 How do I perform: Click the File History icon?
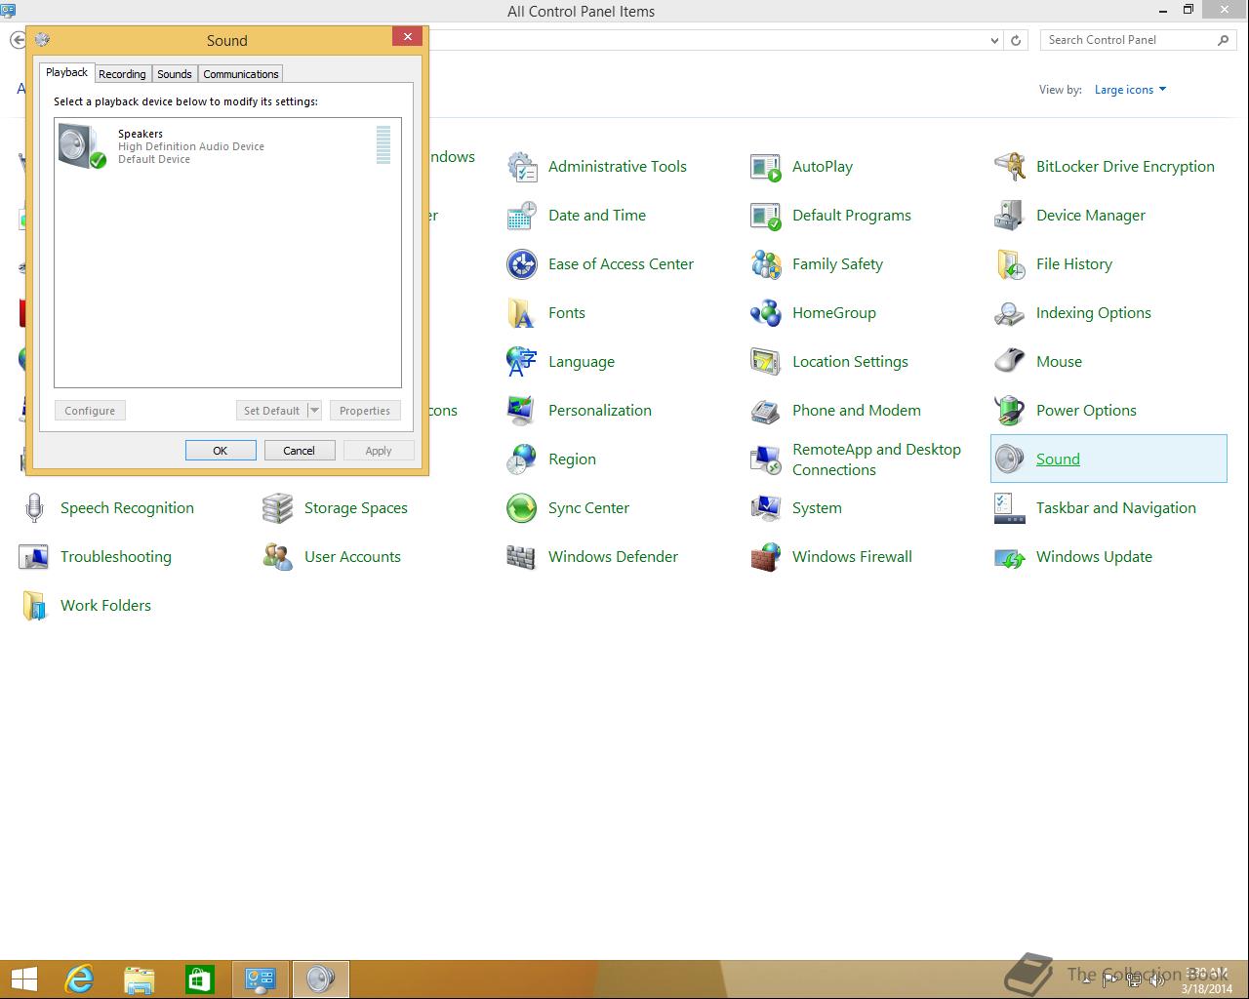click(1010, 264)
